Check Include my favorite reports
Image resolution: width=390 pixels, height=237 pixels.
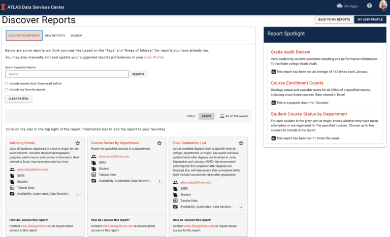pyautogui.click(x=7, y=90)
